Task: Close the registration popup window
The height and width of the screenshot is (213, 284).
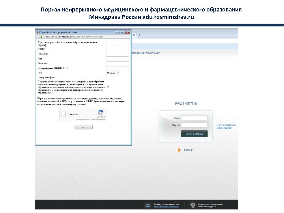Action: click(128, 32)
